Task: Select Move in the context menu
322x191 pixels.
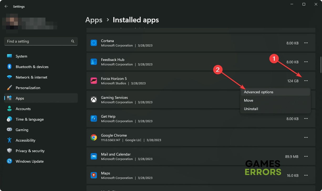Action: pyautogui.click(x=248, y=100)
